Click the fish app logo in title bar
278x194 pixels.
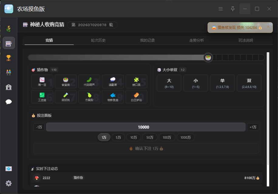click(x=9, y=9)
